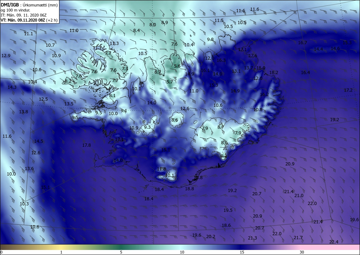Image resolution: width=360 pixels, height=255 pixels.
Task: Click the 9.3 value label
Action: [147, 127]
